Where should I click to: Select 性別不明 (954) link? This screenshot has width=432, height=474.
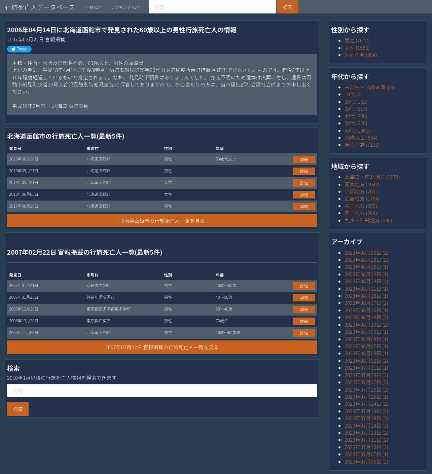point(361,55)
